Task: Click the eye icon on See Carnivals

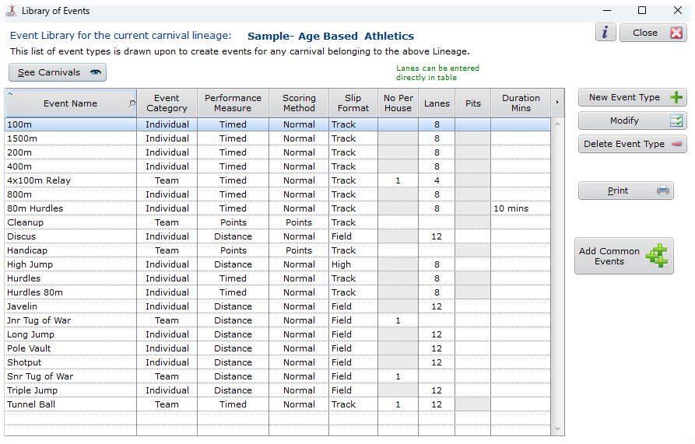Action: click(x=96, y=72)
